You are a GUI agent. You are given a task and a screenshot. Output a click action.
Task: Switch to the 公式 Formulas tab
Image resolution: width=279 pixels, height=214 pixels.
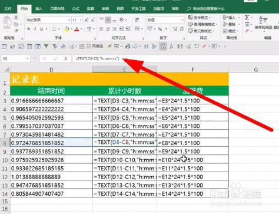click(76, 9)
